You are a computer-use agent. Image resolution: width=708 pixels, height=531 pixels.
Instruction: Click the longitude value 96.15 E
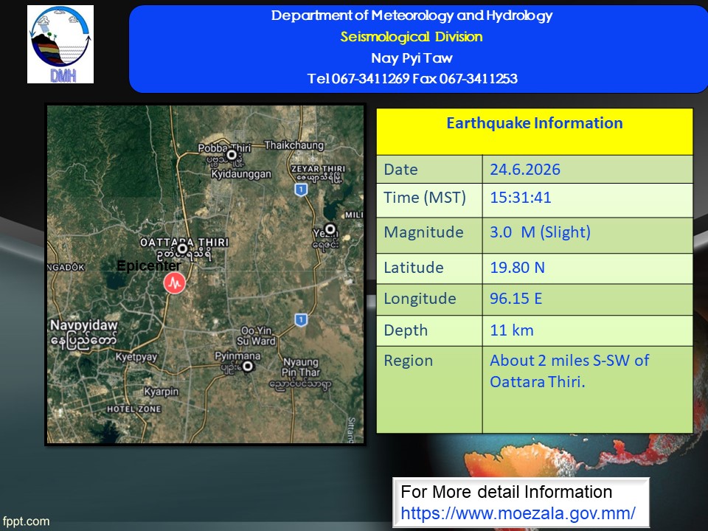click(516, 299)
